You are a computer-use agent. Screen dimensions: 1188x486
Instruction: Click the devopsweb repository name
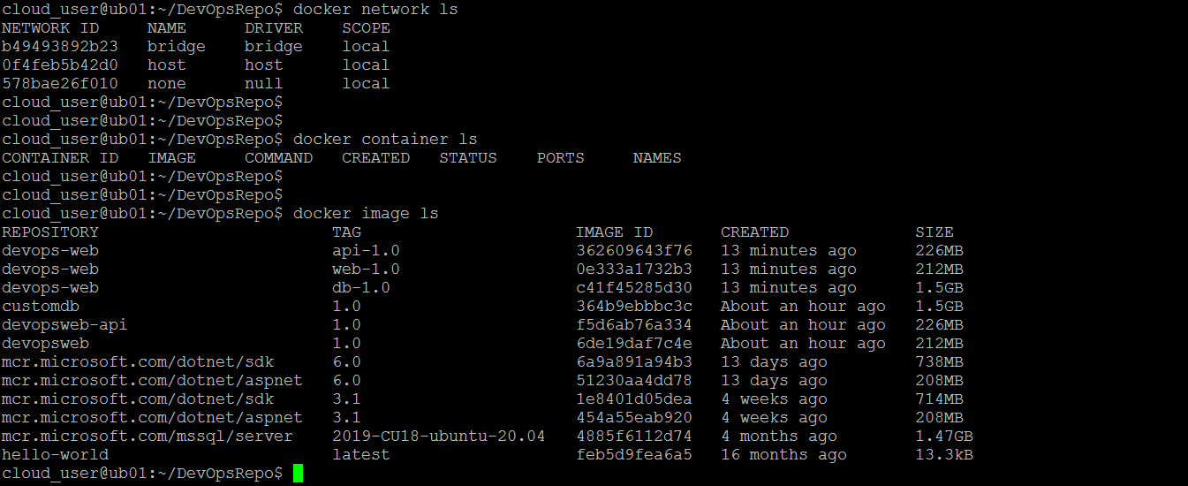(45, 344)
